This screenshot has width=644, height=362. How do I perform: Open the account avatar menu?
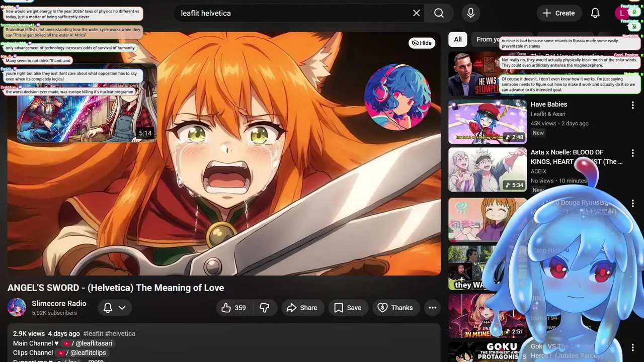622,13
